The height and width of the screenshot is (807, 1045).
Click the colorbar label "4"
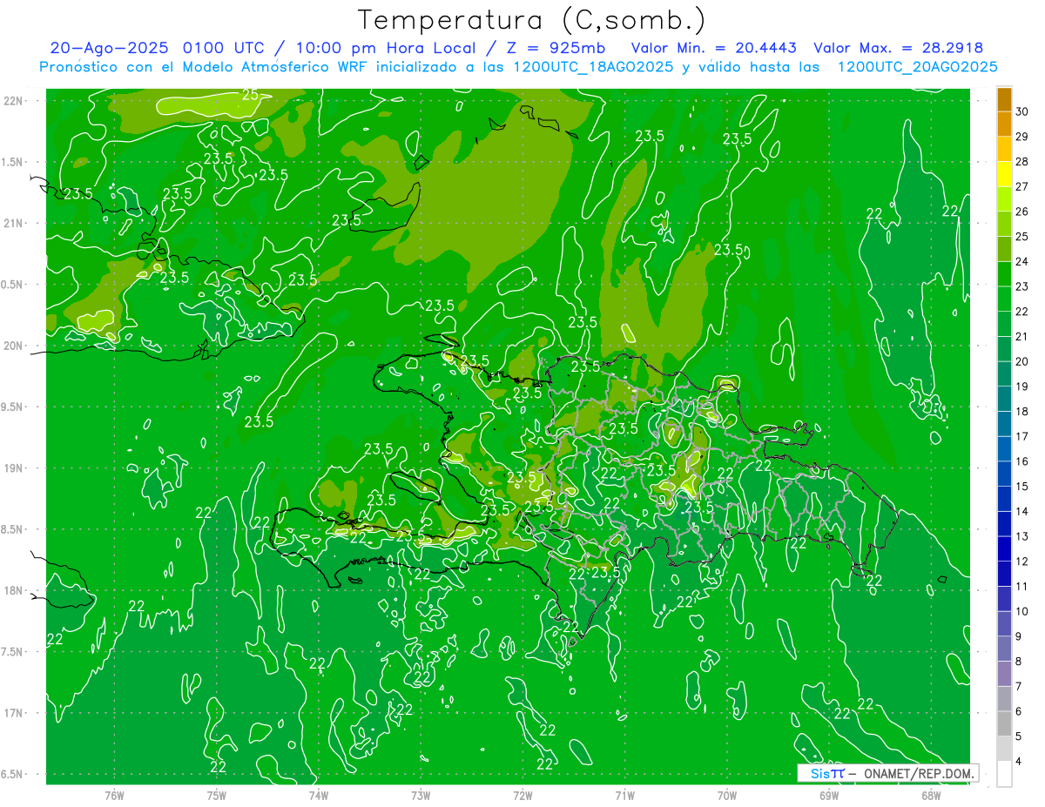tap(1019, 762)
